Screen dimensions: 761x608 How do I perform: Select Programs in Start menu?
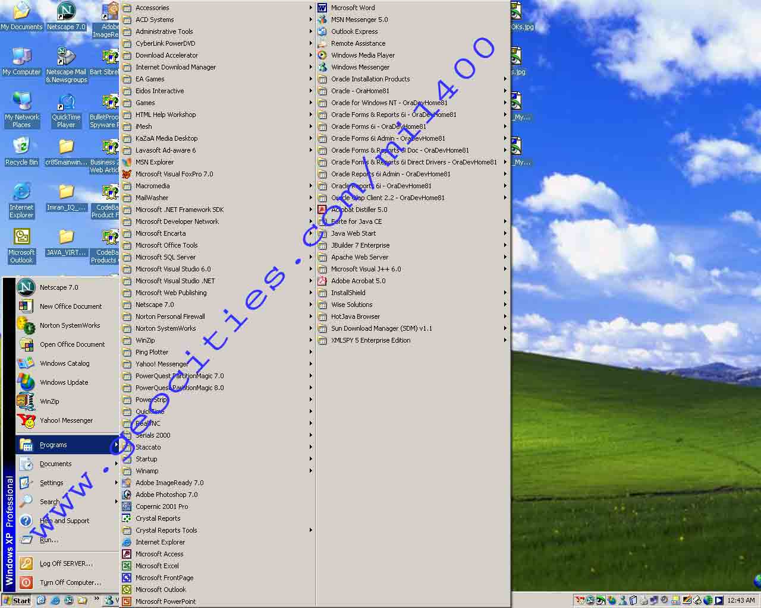(x=67, y=445)
